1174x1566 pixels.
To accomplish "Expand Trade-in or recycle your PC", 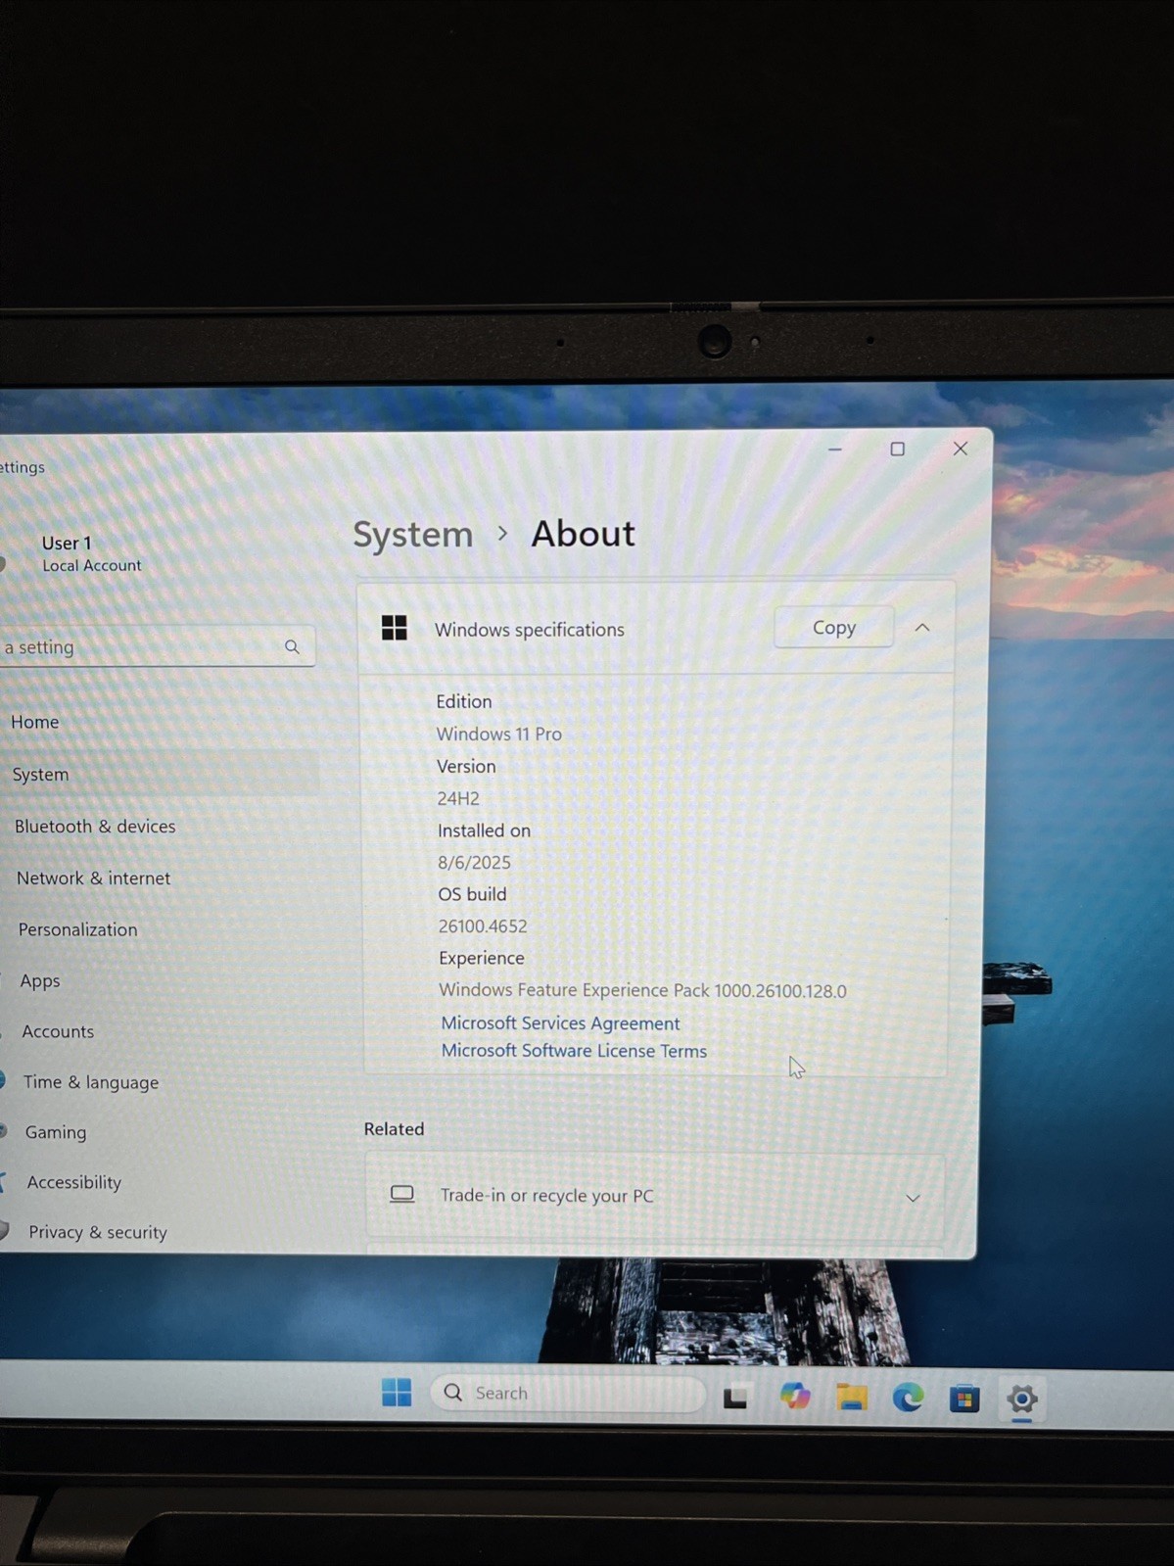I will pyautogui.click(x=913, y=1198).
